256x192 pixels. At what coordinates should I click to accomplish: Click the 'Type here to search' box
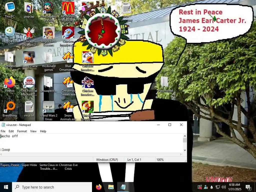click(52, 187)
